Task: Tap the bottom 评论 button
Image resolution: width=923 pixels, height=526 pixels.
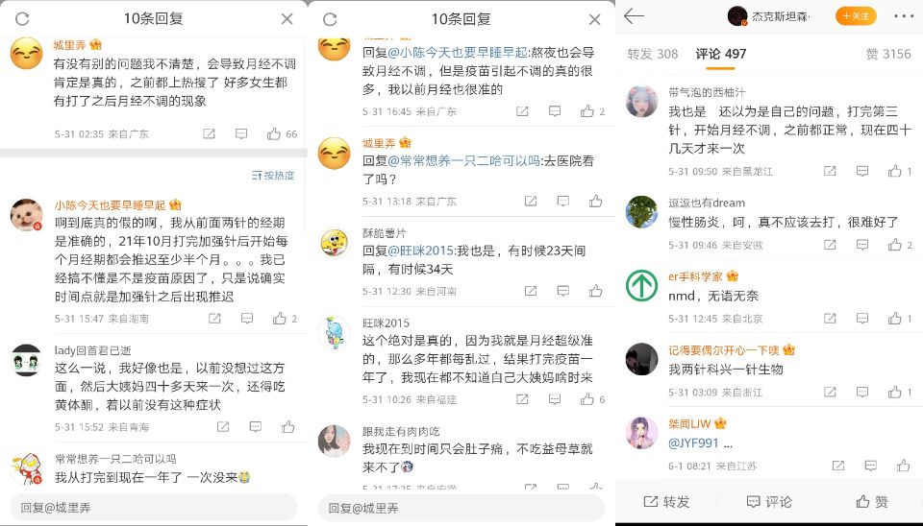Action: pos(769,502)
